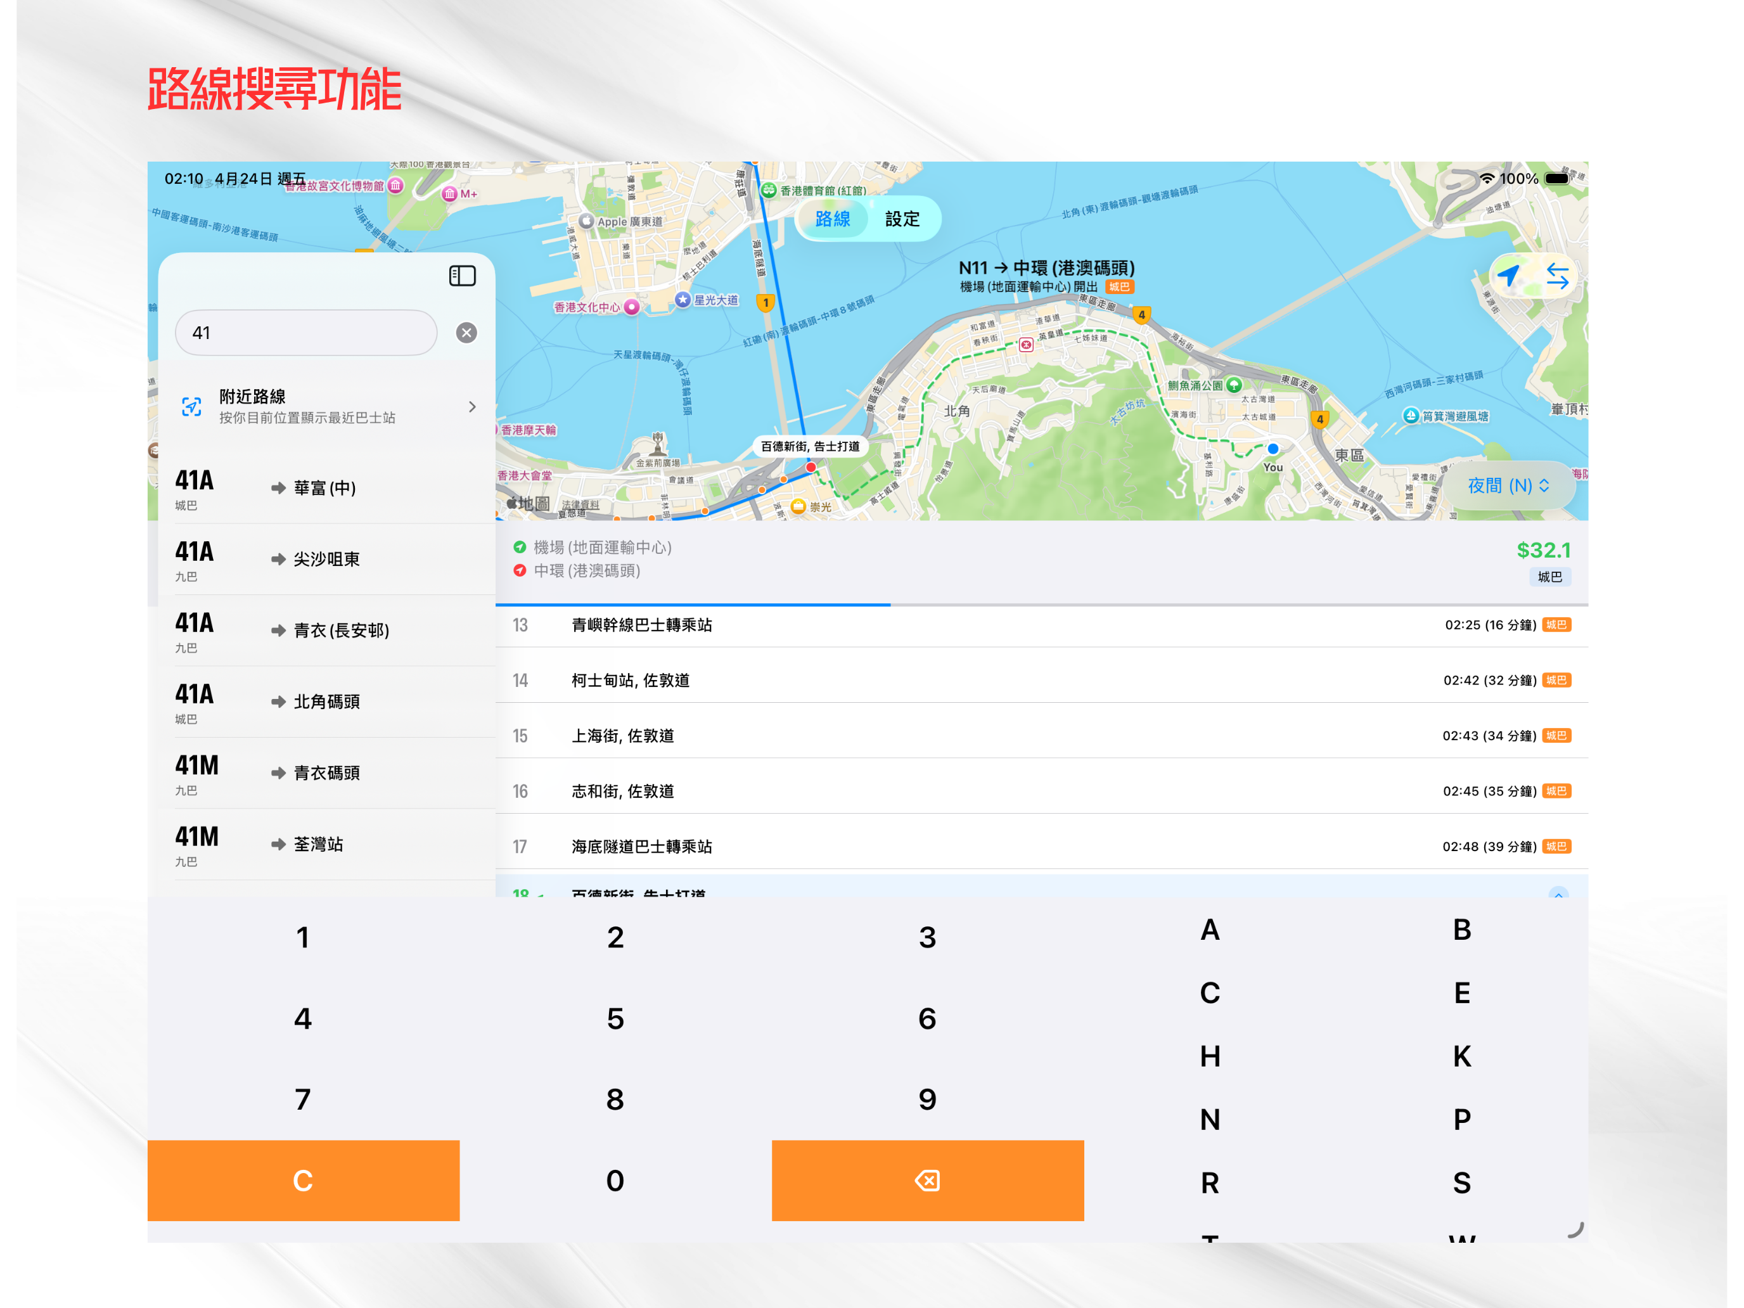This screenshot has height=1308, width=1744.
Task: Tap the letter C key above H
Action: 1210,994
